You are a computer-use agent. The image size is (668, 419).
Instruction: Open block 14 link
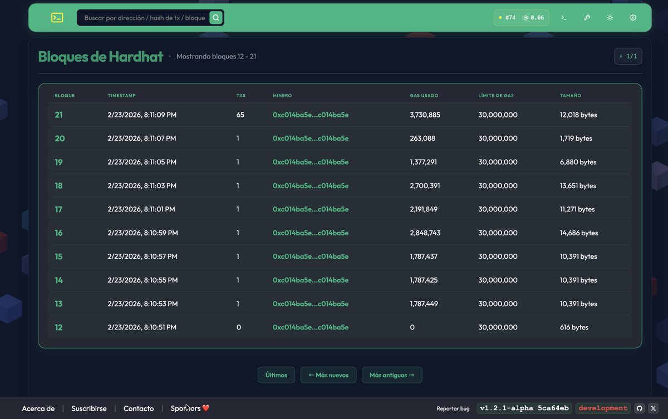(58, 280)
